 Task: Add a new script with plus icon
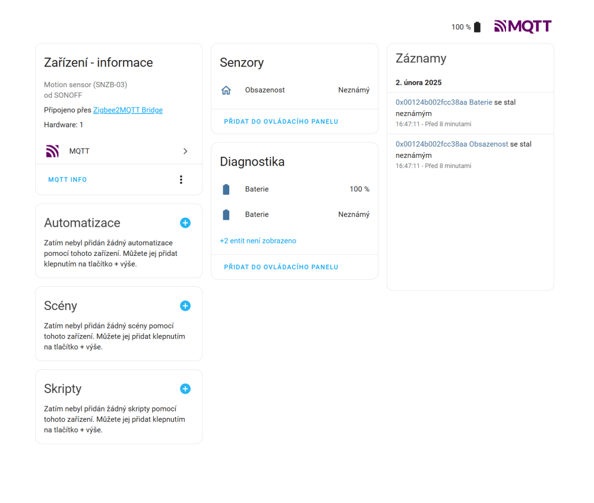185,389
